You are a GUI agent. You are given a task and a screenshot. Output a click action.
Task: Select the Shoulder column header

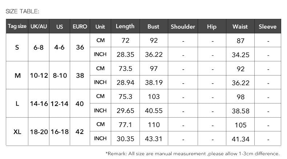(183, 26)
